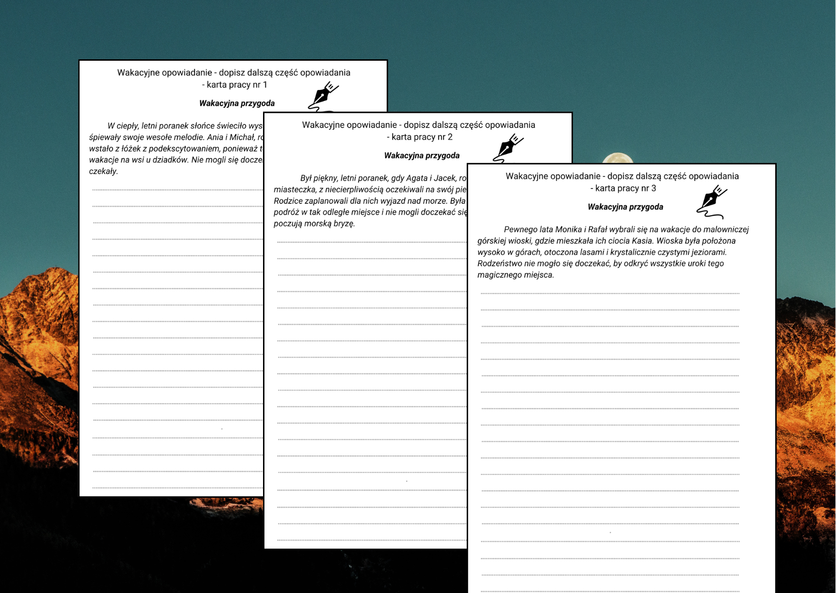
Task: Click the pen nib icon on worksheet 2
Action: coord(508,147)
